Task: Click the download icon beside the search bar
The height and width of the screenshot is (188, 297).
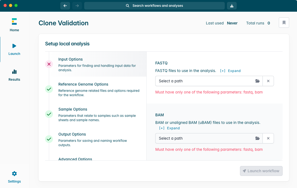Action: pos(232,5)
